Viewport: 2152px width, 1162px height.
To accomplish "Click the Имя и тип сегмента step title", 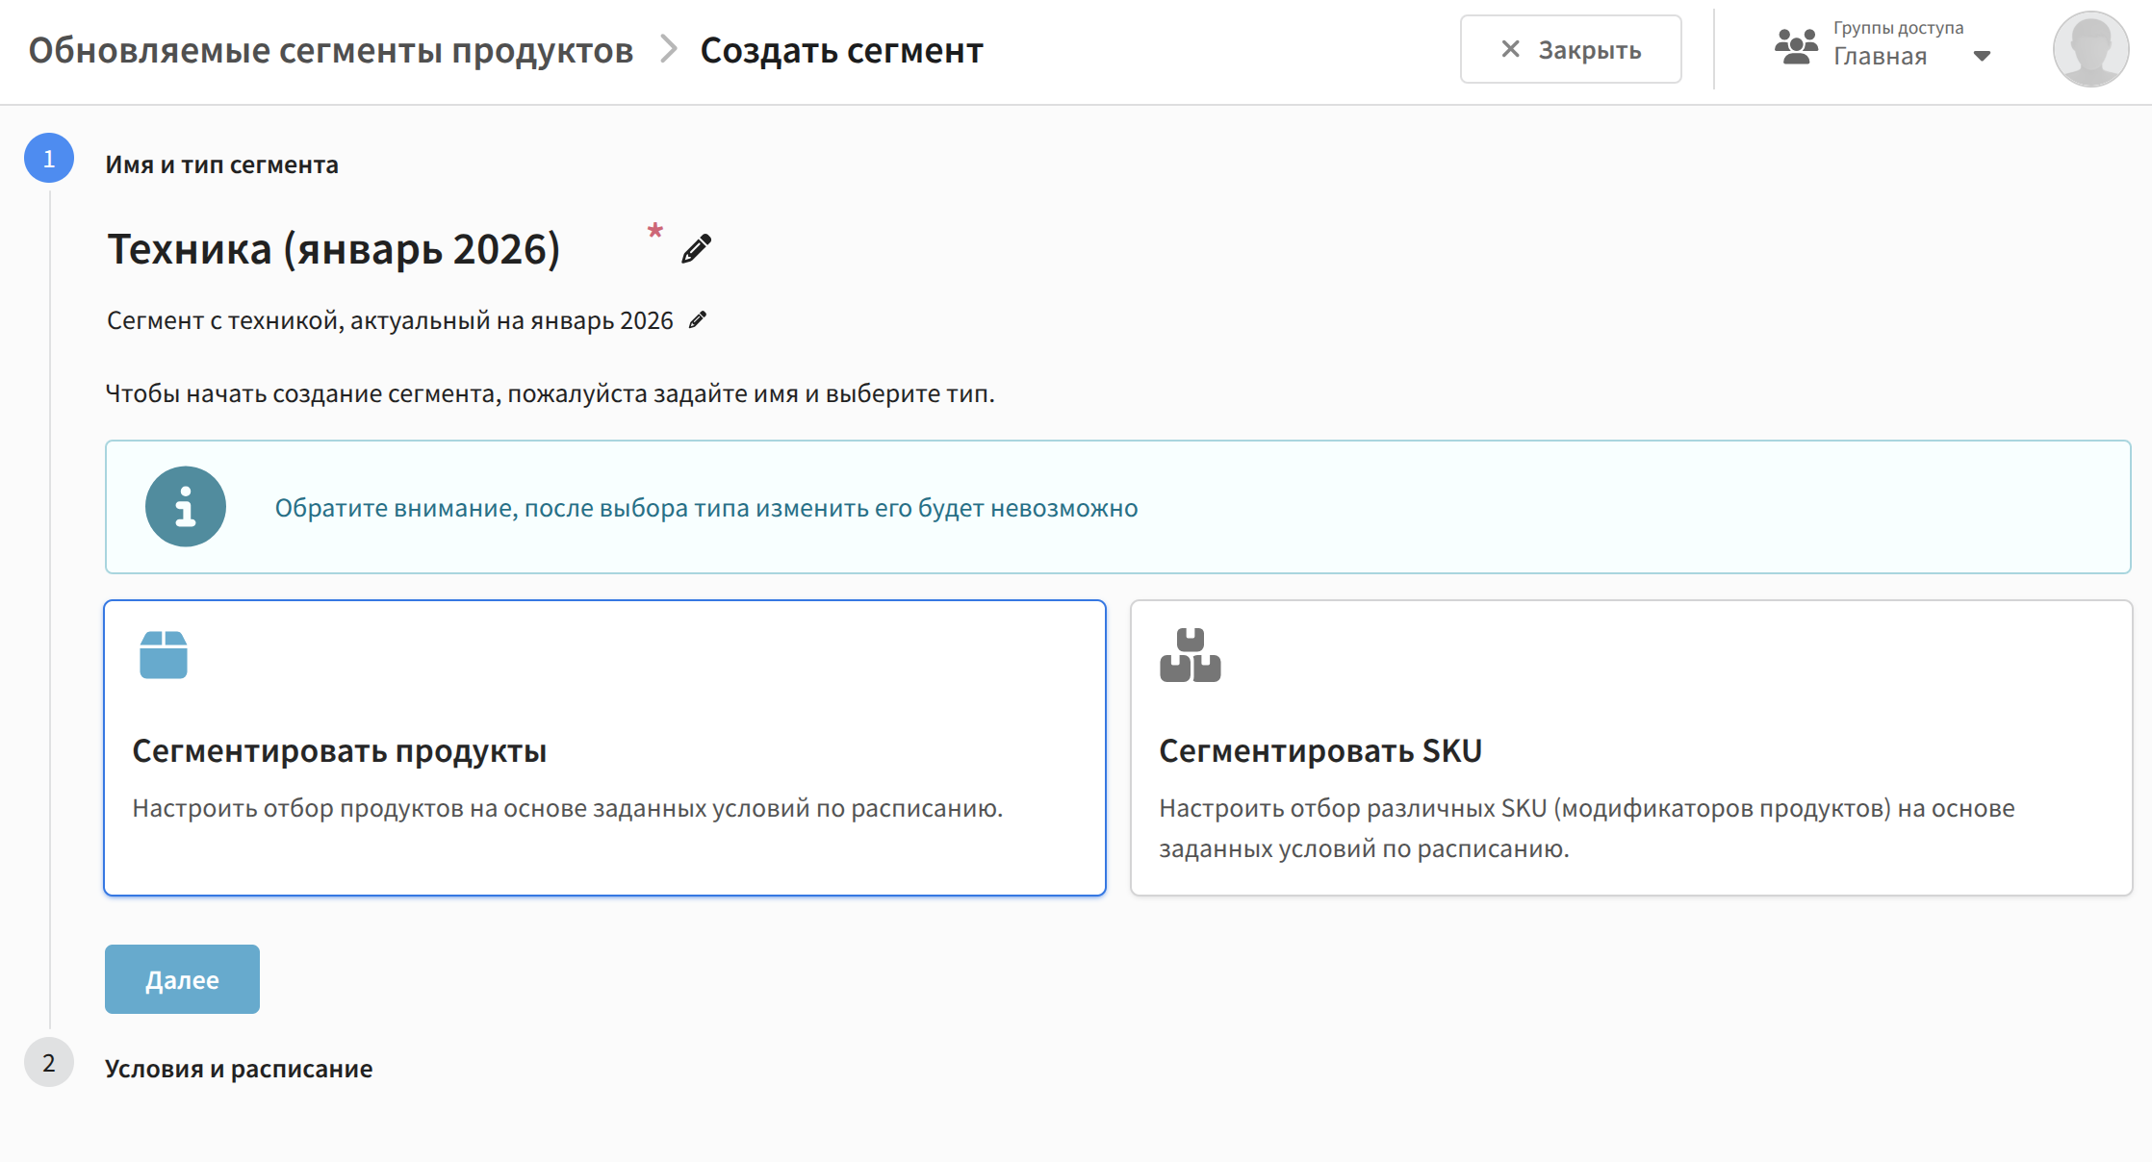I will click(x=221, y=165).
